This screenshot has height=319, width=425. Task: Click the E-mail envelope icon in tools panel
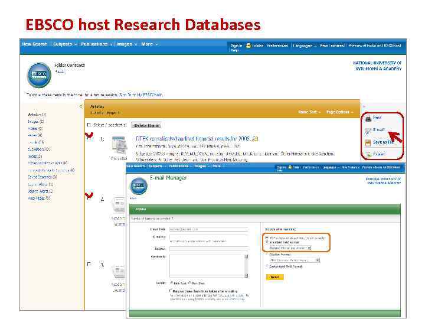(x=368, y=131)
